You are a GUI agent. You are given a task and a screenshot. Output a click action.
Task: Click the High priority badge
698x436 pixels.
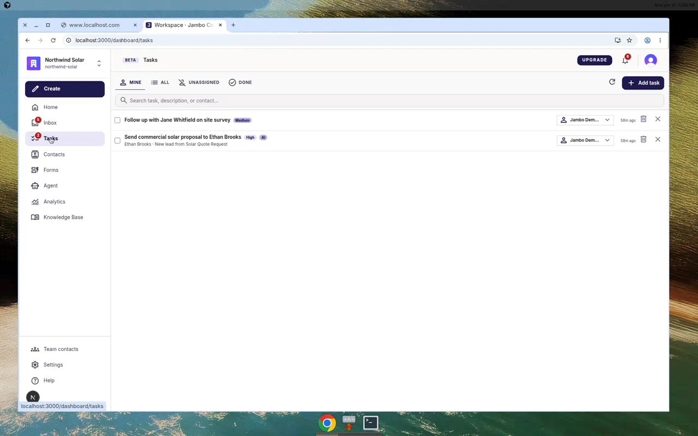pos(250,138)
